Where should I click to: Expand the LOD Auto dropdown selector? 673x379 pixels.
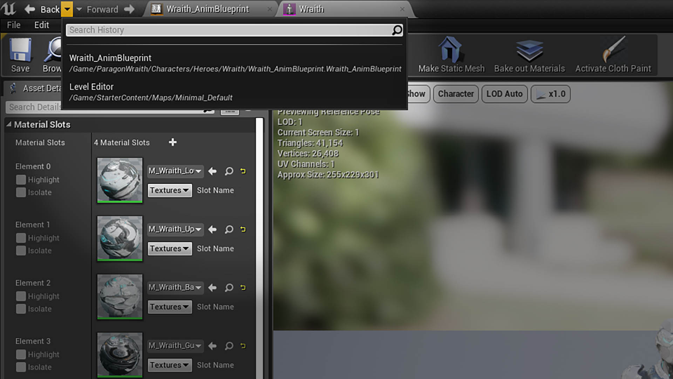click(x=505, y=94)
